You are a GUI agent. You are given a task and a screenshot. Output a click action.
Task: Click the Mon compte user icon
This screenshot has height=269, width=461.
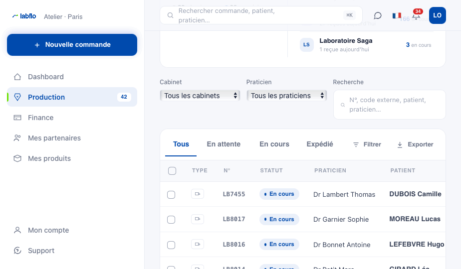point(17,230)
